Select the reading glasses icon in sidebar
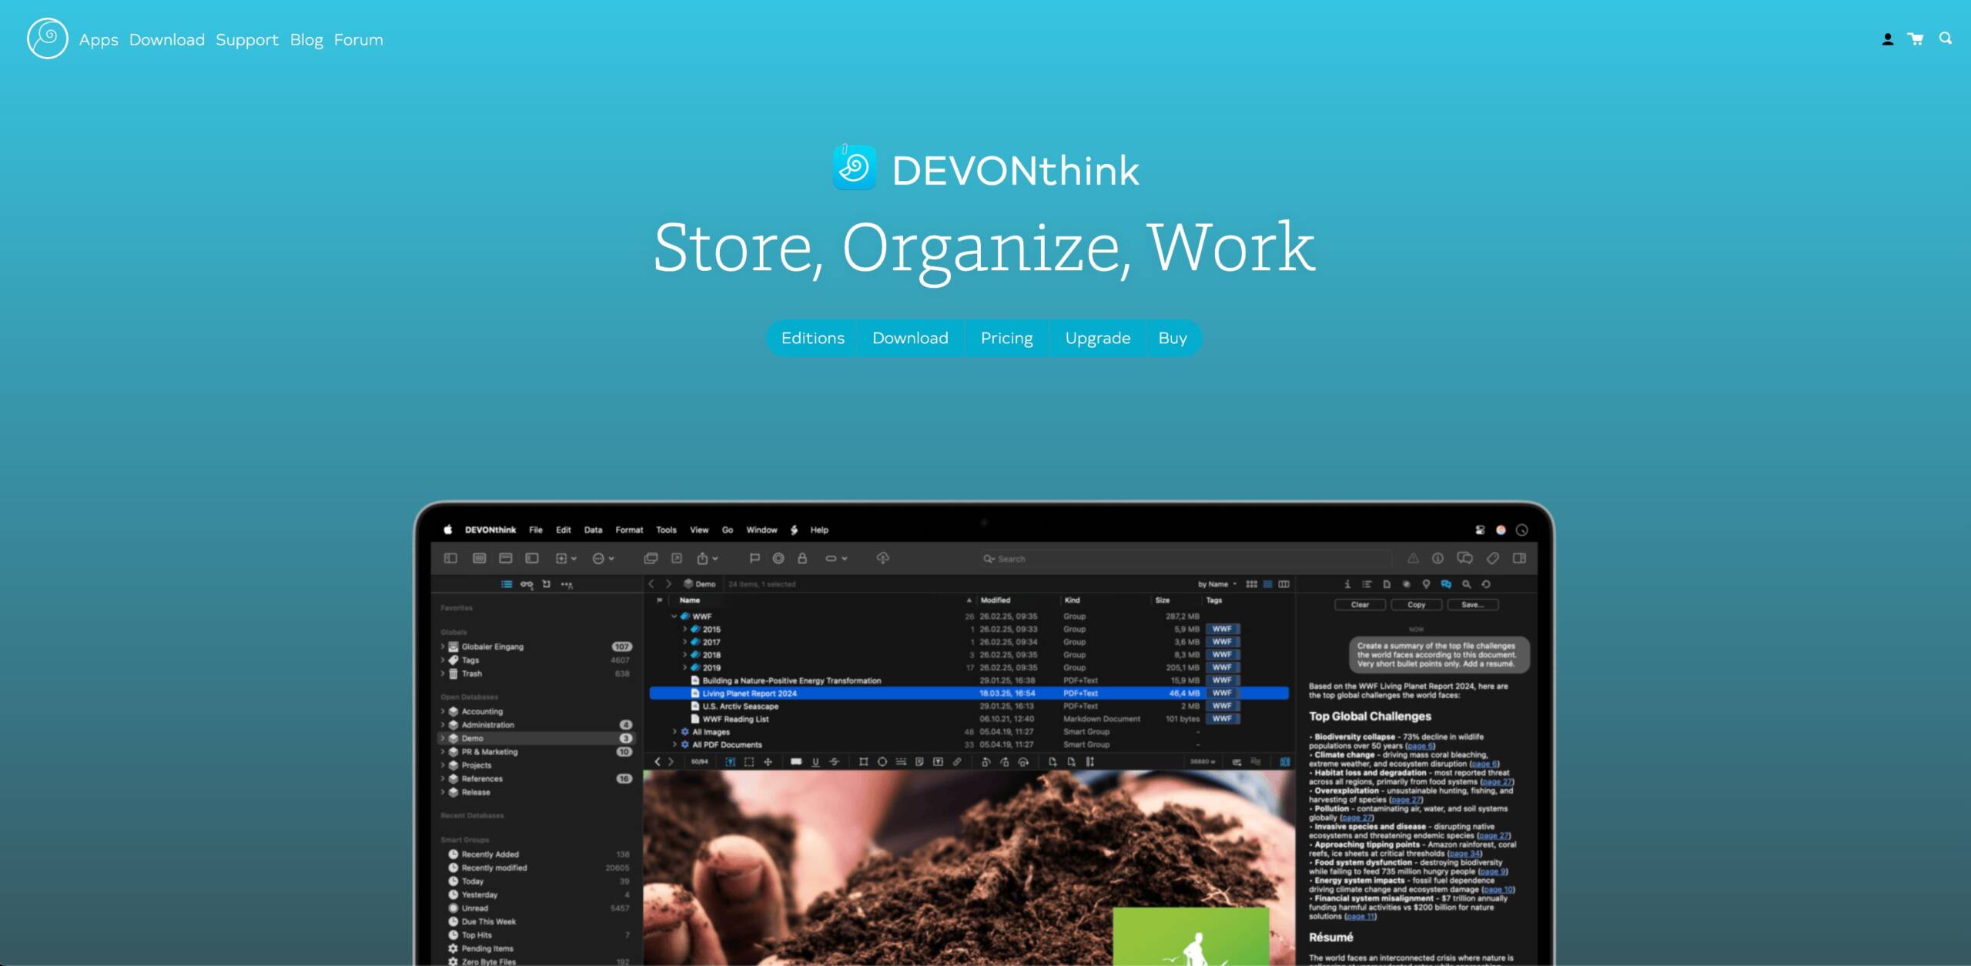1971x966 pixels. 527,584
